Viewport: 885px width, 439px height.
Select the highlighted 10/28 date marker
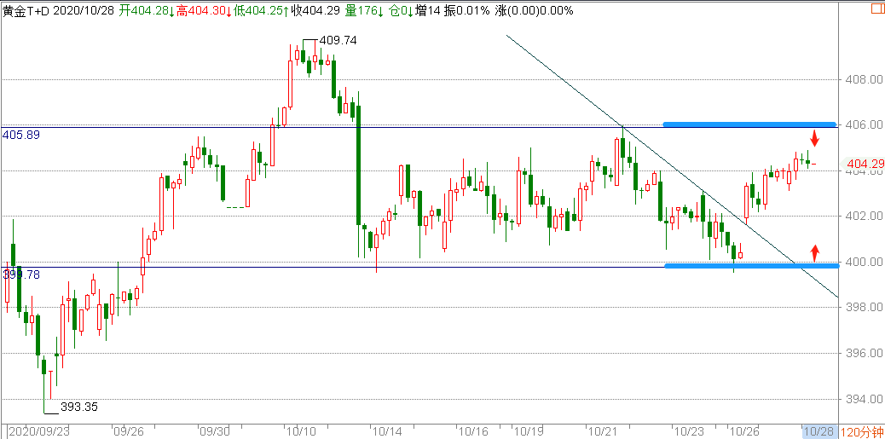(820, 431)
